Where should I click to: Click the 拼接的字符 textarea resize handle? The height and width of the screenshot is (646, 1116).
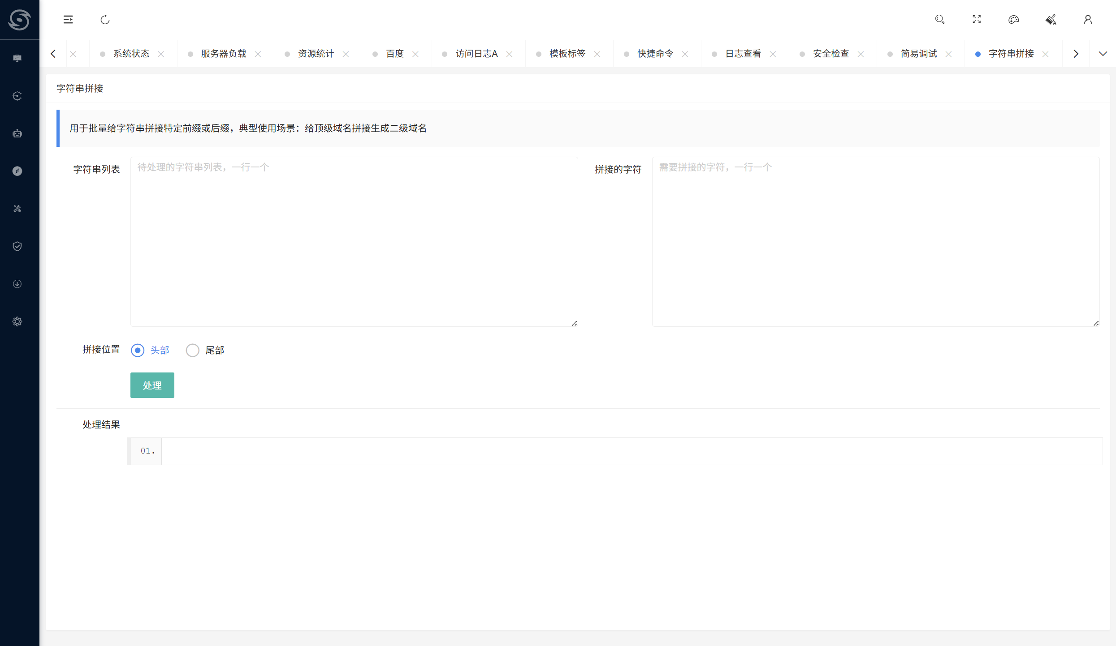[1096, 323]
